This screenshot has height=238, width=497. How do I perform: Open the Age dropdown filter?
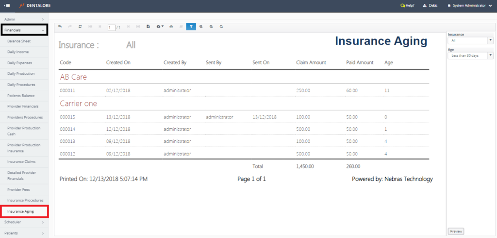470,56
